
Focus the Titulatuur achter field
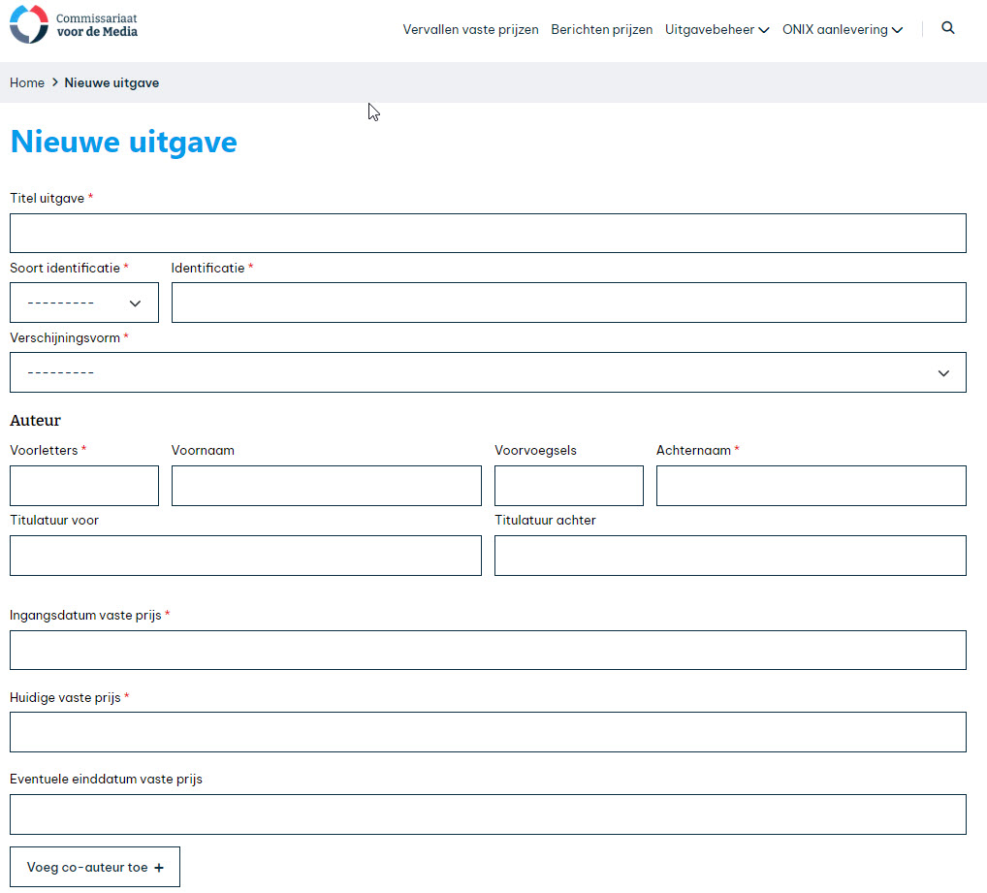(x=730, y=556)
